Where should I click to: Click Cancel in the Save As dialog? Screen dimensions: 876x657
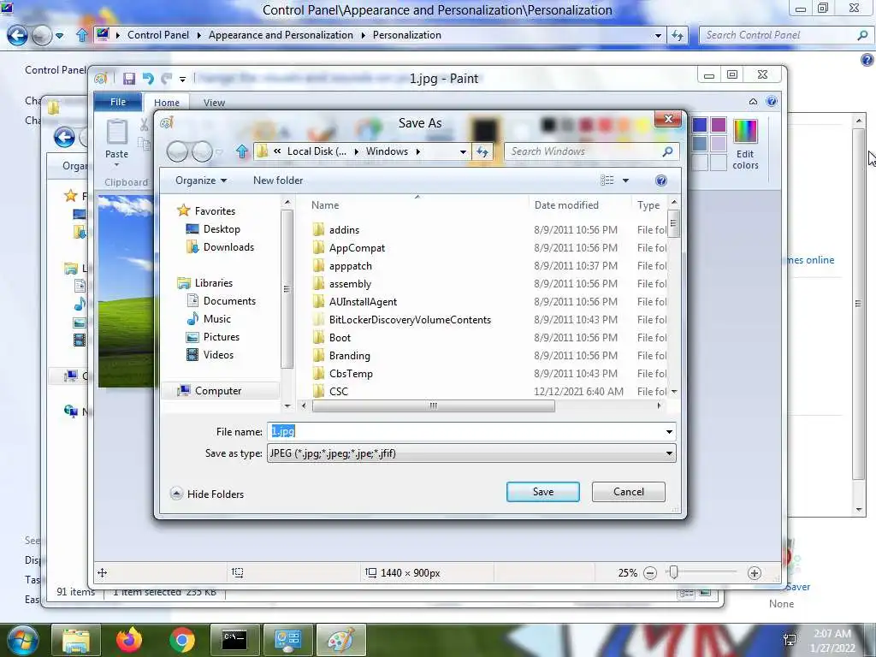tap(629, 492)
